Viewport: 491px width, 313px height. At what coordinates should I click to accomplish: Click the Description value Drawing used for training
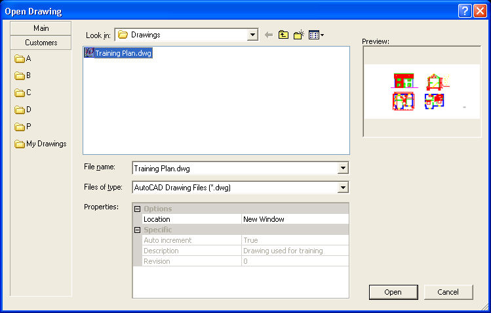tap(295, 251)
